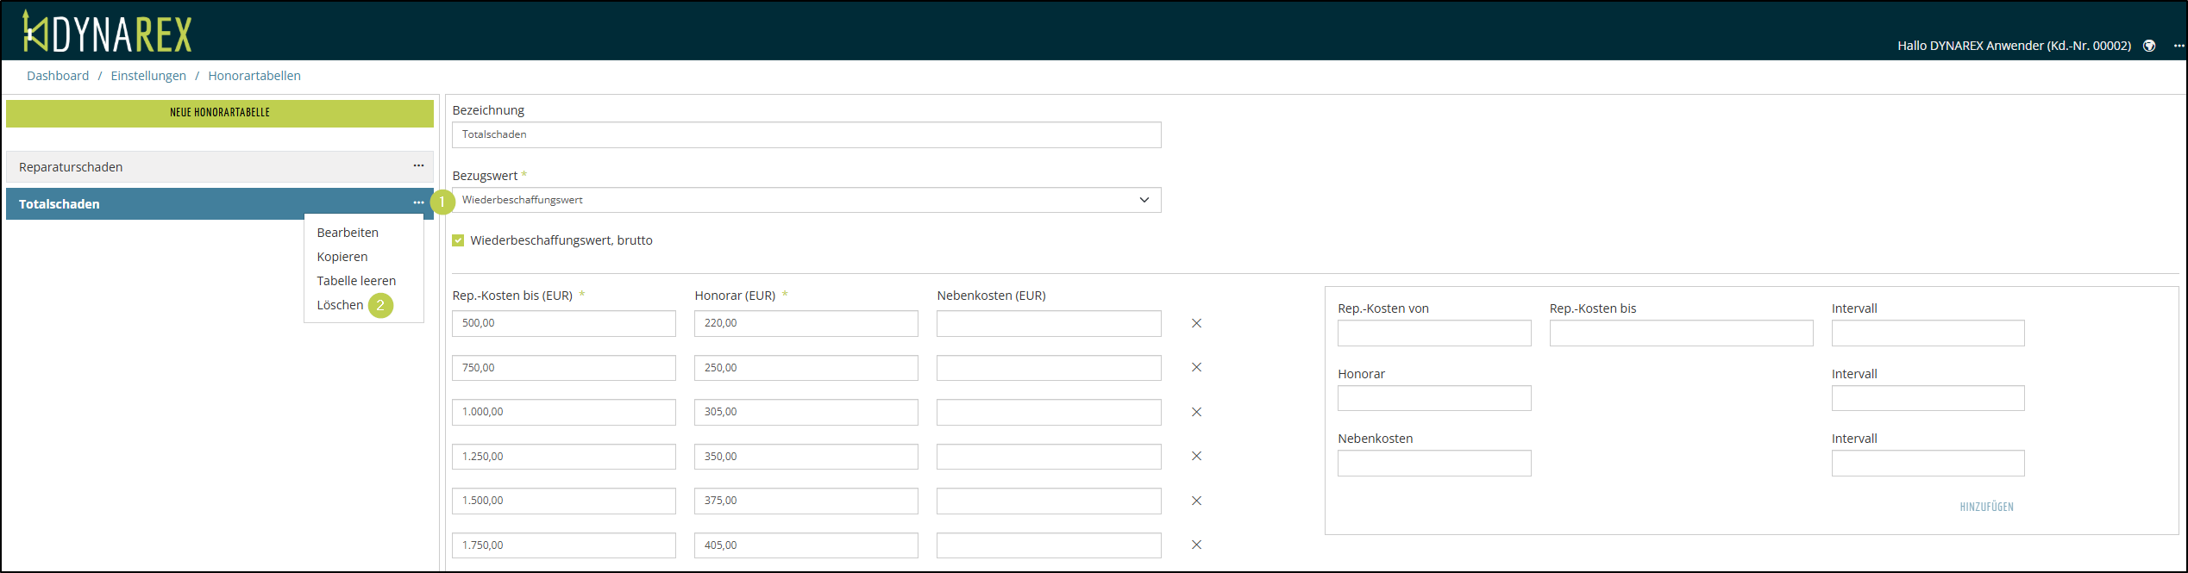Delete the 1.000,00 fee row
This screenshot has height=573, width=2188.
(1196, 412)
